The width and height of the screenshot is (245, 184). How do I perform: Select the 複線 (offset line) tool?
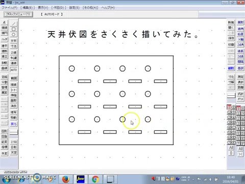[14, 85]
